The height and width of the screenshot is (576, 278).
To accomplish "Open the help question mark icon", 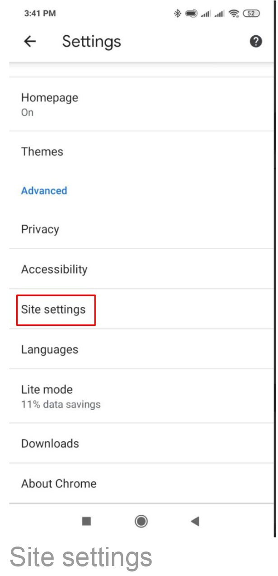I will pyautogui.click(x=256, y=42).
